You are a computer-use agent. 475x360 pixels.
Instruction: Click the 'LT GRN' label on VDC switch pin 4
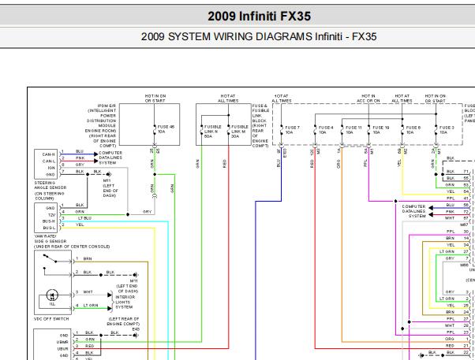[91, 305]
